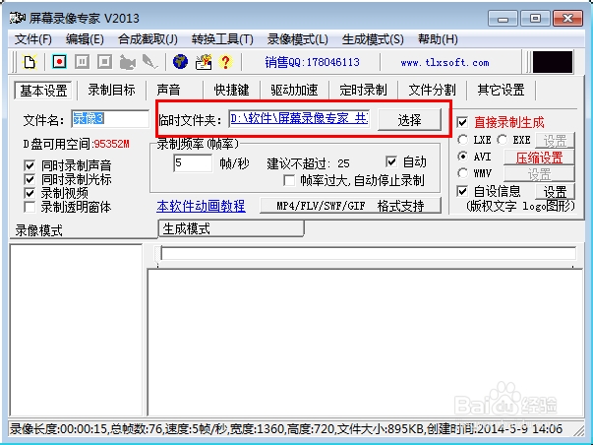593x445 pixels.
Task: Open the 录像模式(L) menu
Action: coord(298,39)
